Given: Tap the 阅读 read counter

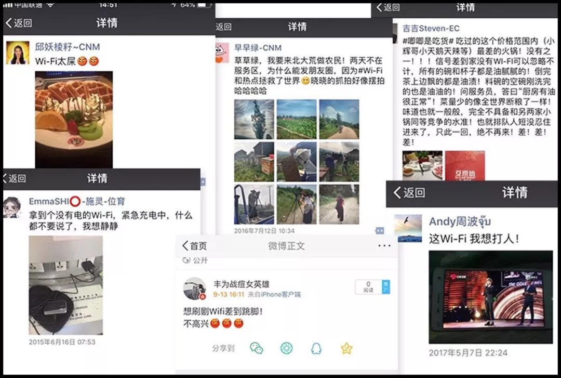Looking at the screenshot, I should pyautogui.click(x=368, y=288).
